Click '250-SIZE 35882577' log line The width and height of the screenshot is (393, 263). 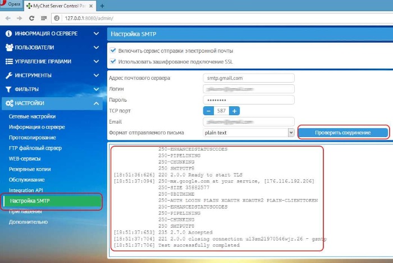click(x=184, y=188)
